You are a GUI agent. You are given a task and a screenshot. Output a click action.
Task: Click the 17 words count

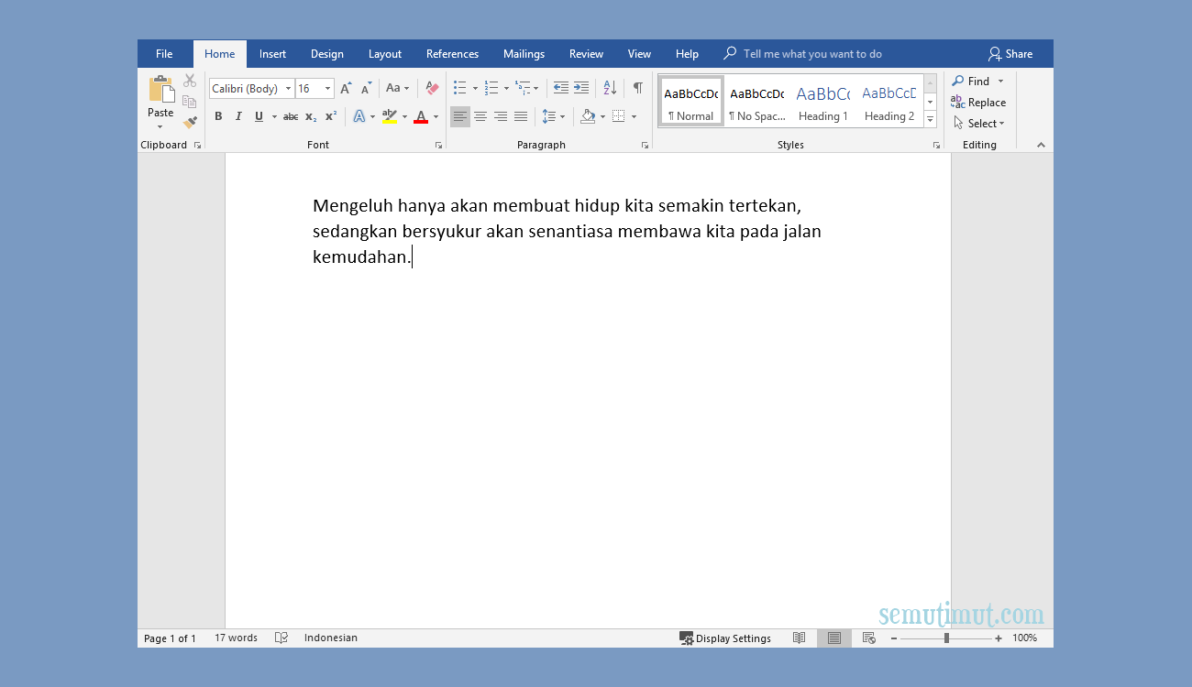point(236,638)
